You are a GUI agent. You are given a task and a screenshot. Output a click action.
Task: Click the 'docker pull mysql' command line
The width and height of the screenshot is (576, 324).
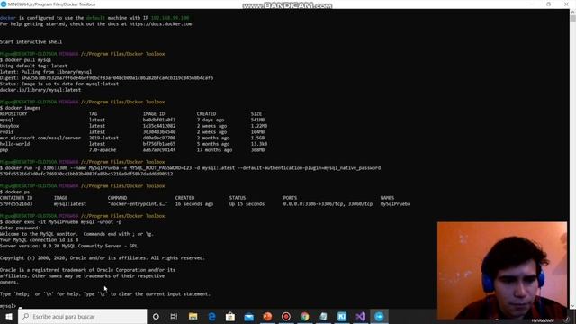click(26, 60)
